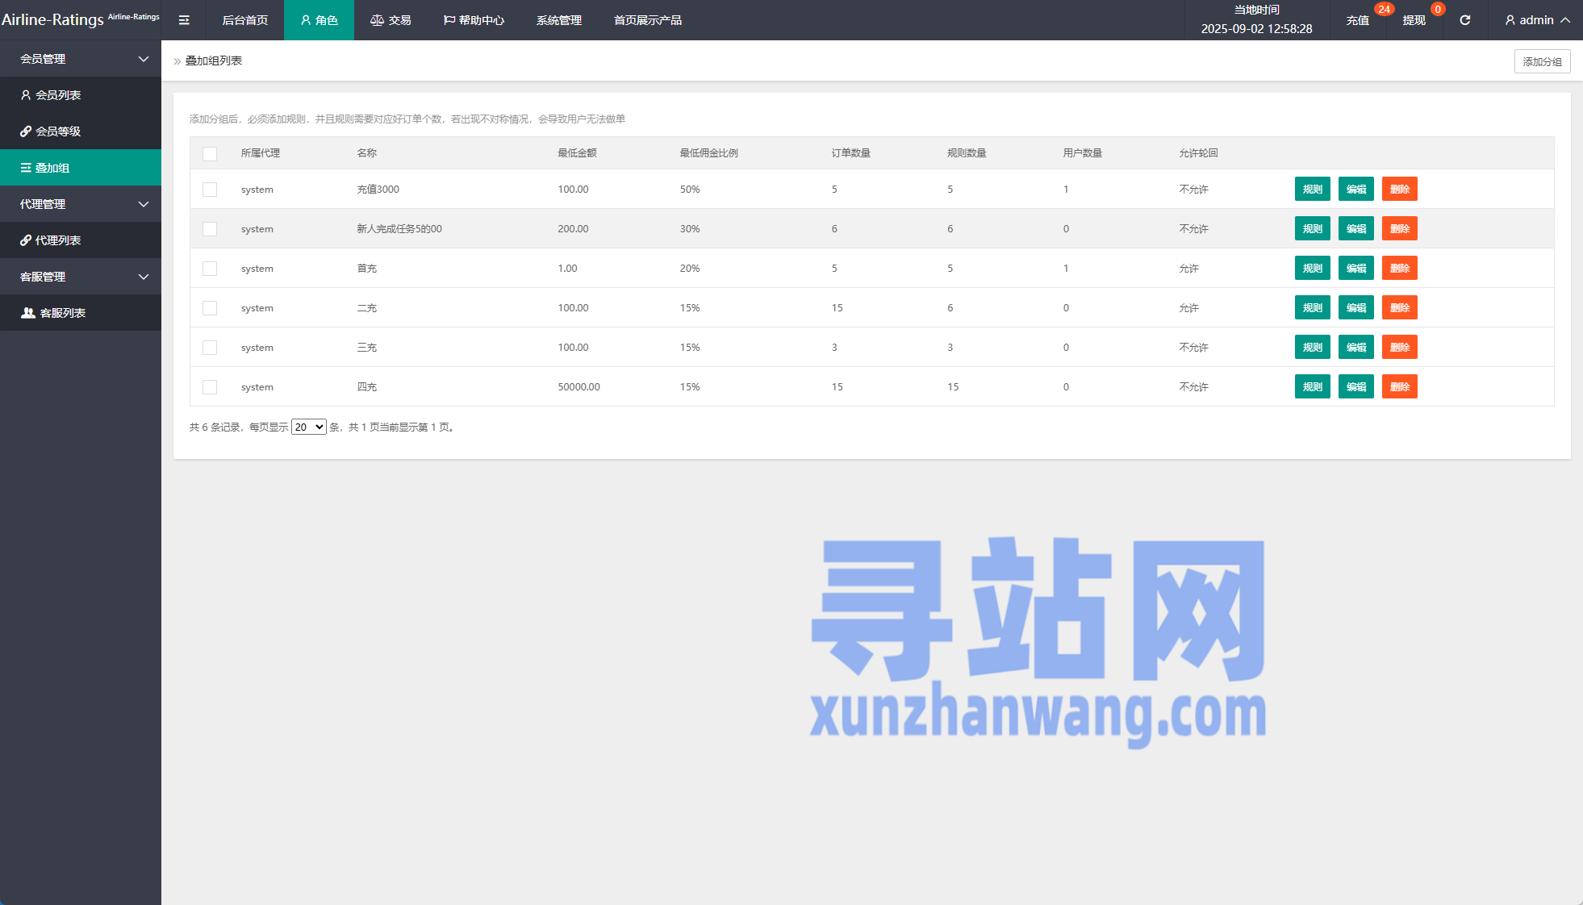1583x905 pixels.
Task: Click the 名称 column header
Action: click(x=367, y=153)
